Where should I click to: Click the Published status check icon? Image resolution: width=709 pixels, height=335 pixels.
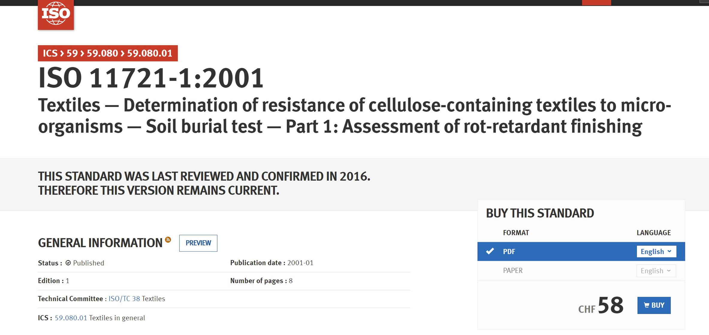tap(68, 263)
